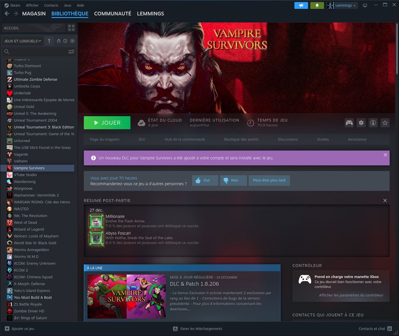The width and height of the screenshot is (399, 336).
Task: Select Valheim in the game list
Action: 38,161
